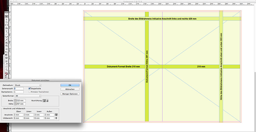Select the Type tool in the toolbox
Viewport: 256px width, 132px height.
pyautogui.click(x=6, y=31)
